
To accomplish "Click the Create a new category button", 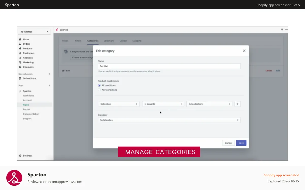I will point(82,58).
